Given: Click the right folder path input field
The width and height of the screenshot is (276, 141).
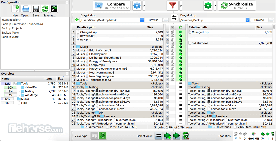Looking at the screenshot, I should [213, 20].
